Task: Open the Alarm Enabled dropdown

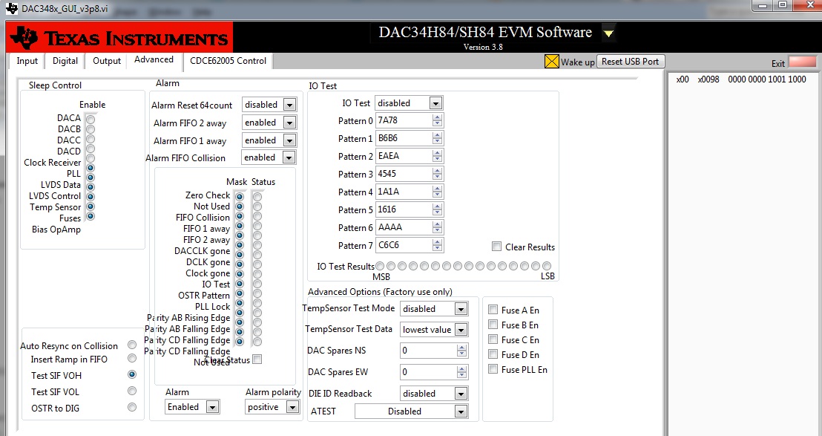Action: pos(212,407)
